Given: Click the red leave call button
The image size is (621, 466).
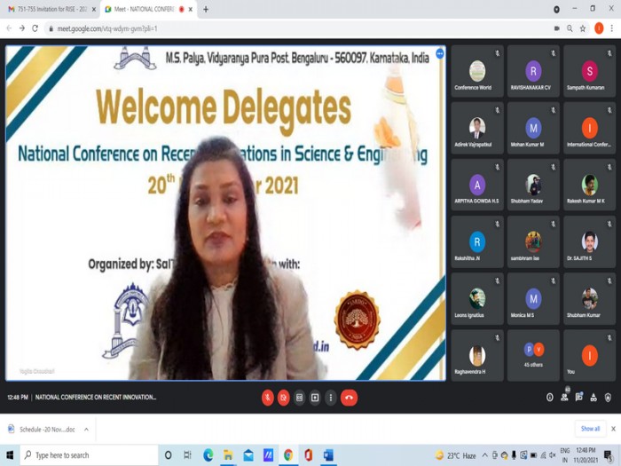Looking at the screenshot, I should (349, 398).
